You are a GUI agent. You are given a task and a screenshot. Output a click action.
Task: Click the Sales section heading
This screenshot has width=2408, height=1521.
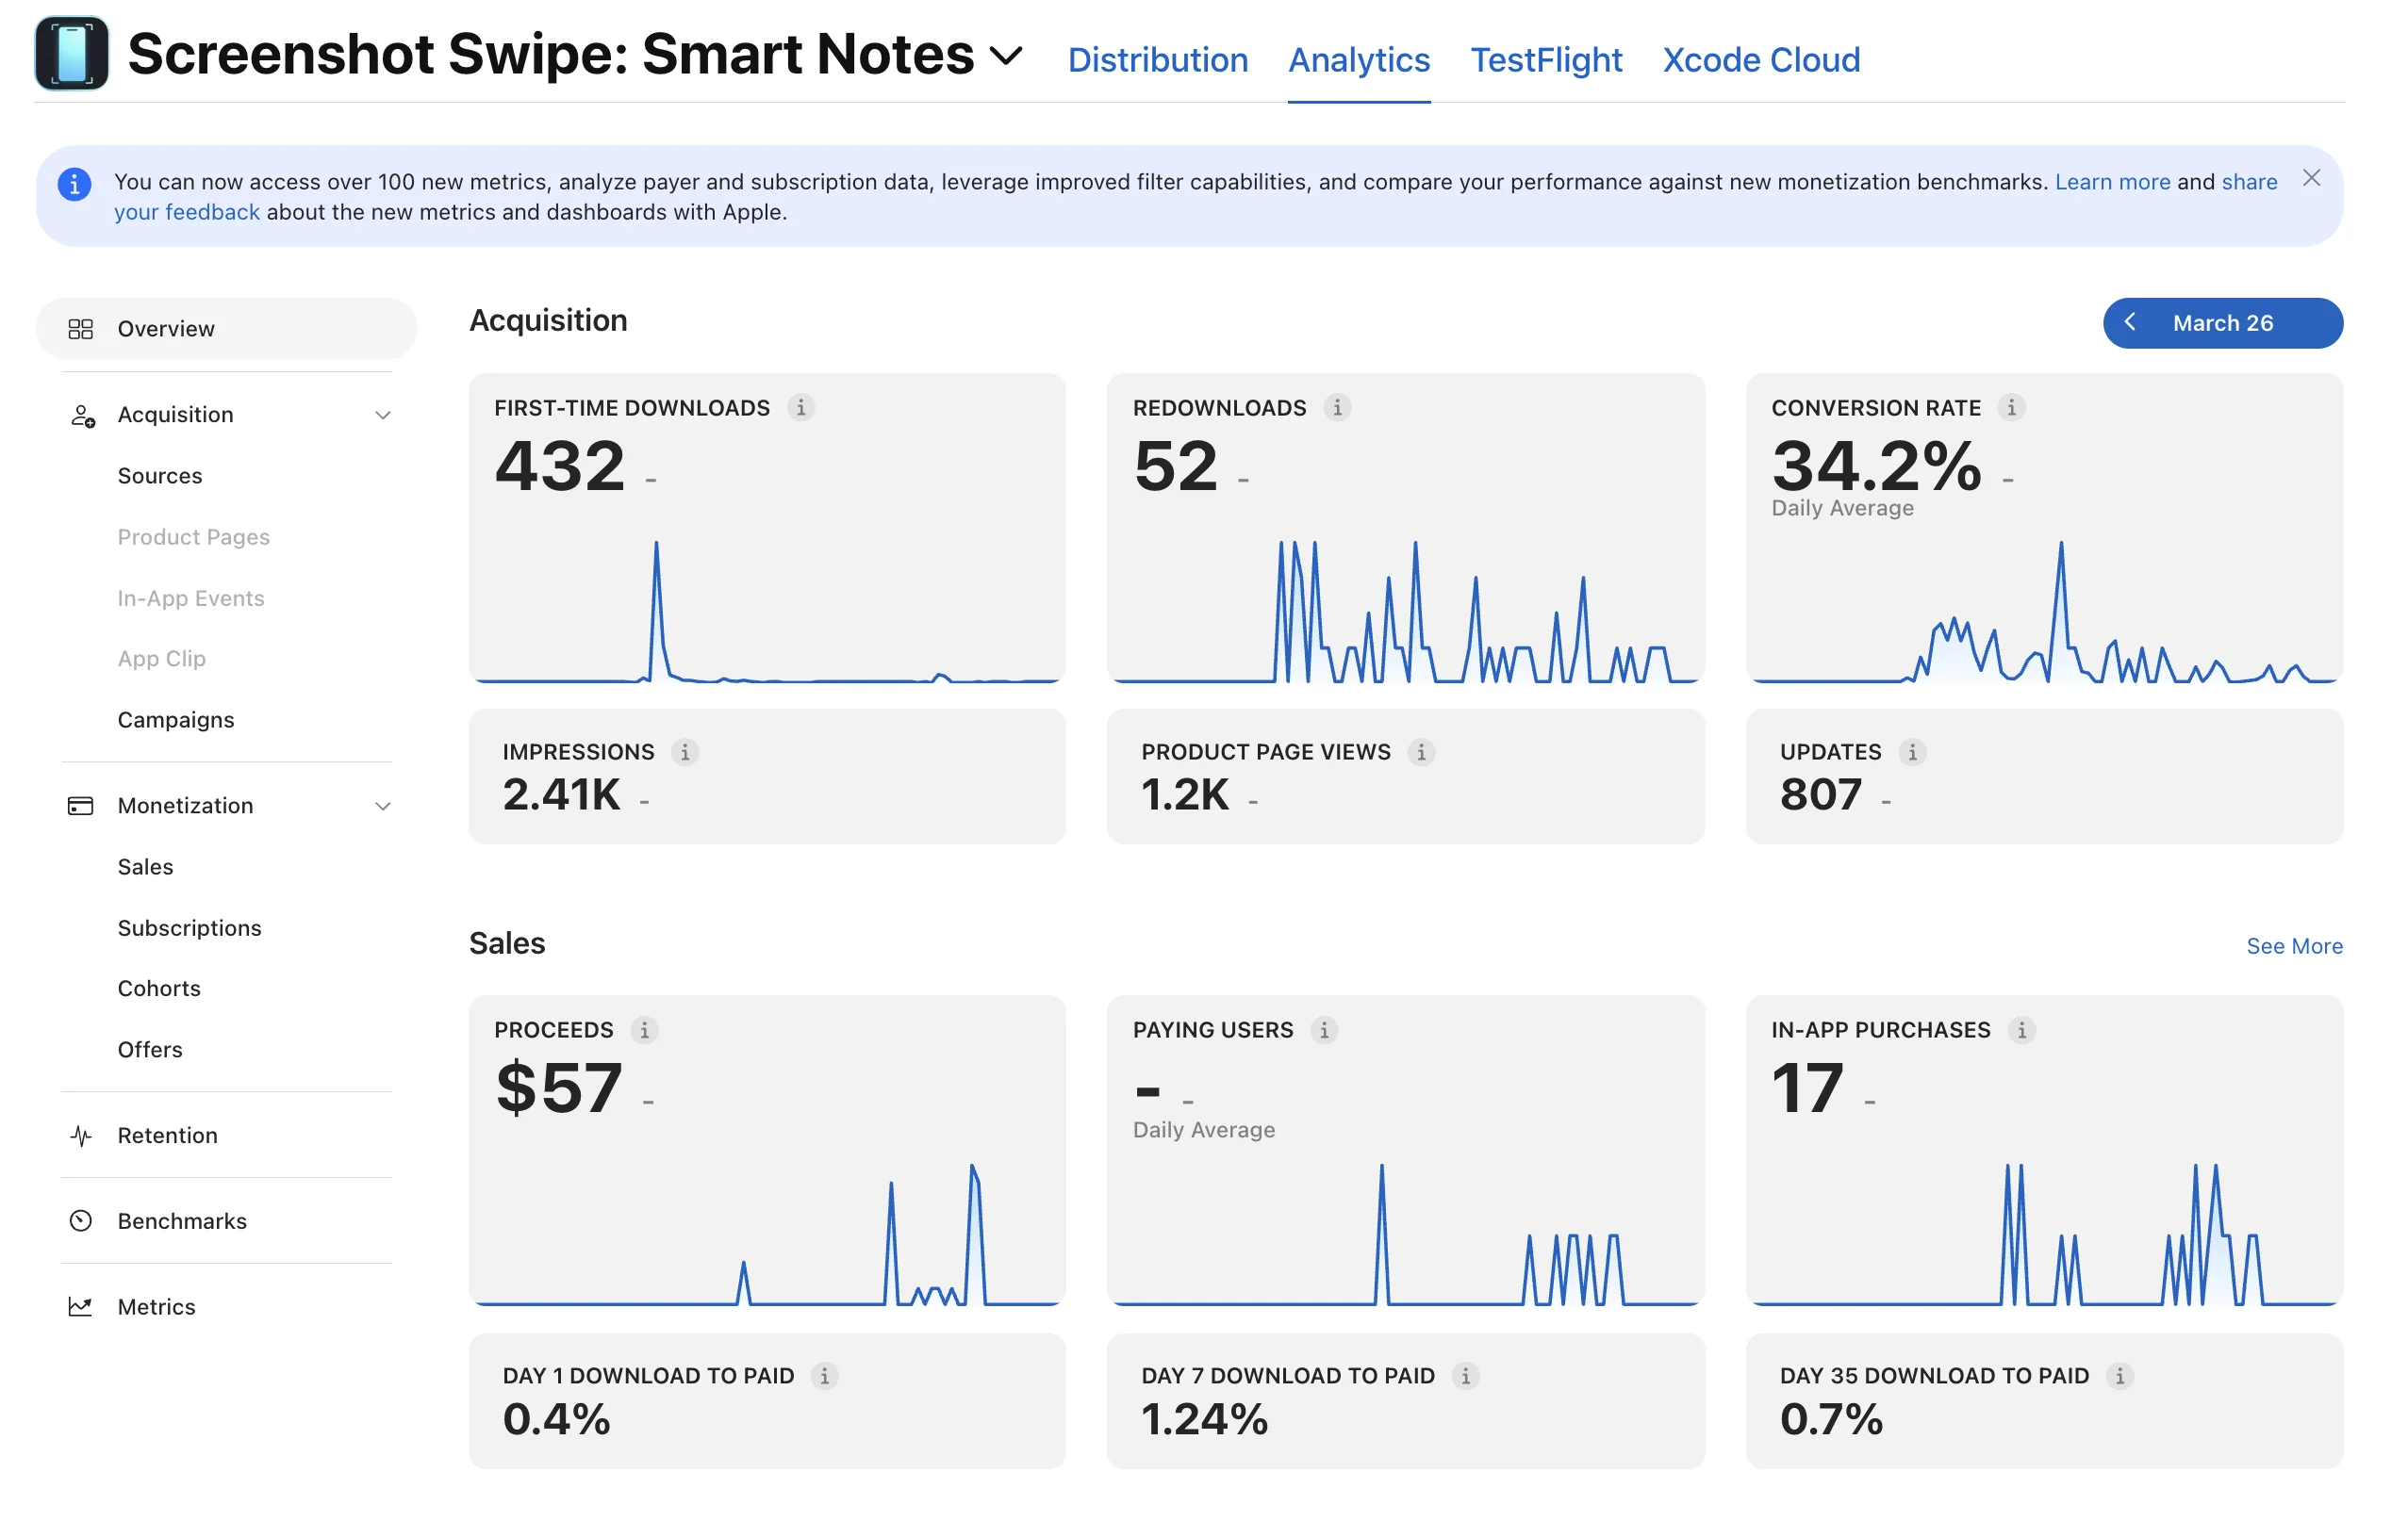click(x=507, y=942)
